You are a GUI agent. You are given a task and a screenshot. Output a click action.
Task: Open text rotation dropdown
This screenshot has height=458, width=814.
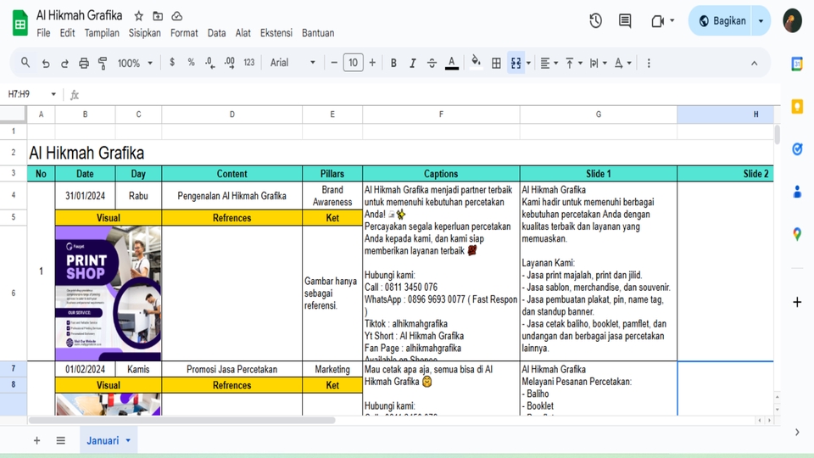pos(622,64)
